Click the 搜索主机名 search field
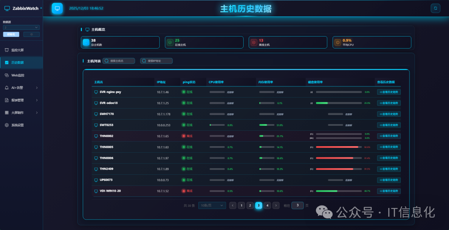The width and height of the screenshot is (449, 230). [x=119, y=61]
